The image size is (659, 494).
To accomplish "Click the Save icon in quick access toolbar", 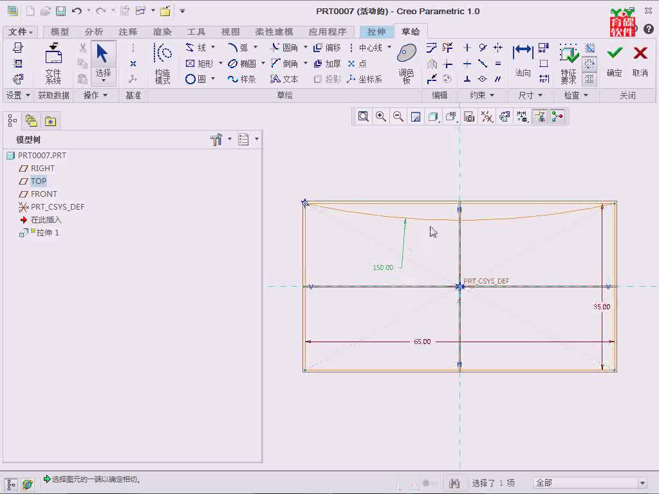I will 61,11.
